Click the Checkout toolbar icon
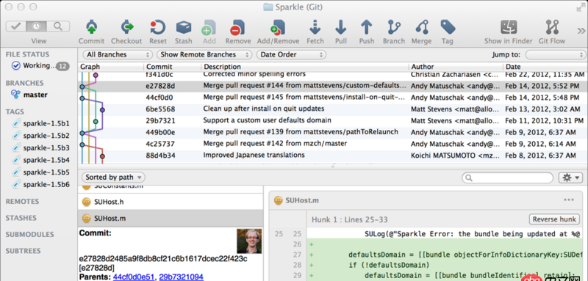Viewport: 588px width, 281px height. (x=126, y=27)
